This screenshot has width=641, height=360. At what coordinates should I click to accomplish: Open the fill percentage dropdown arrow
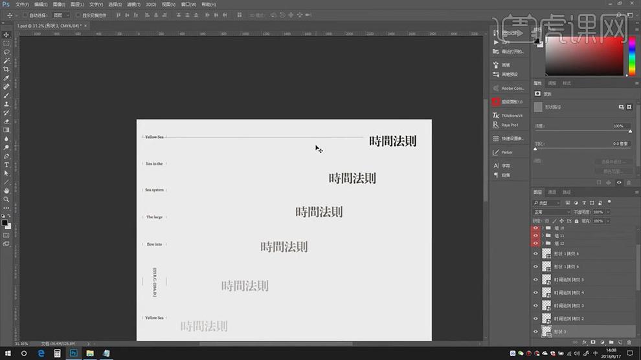(x=608, y=221)
